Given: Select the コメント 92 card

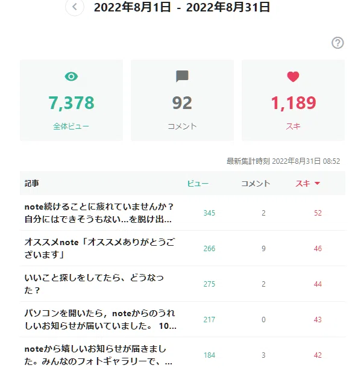Looking at the screenshot, I should click(x=182, y=100).
